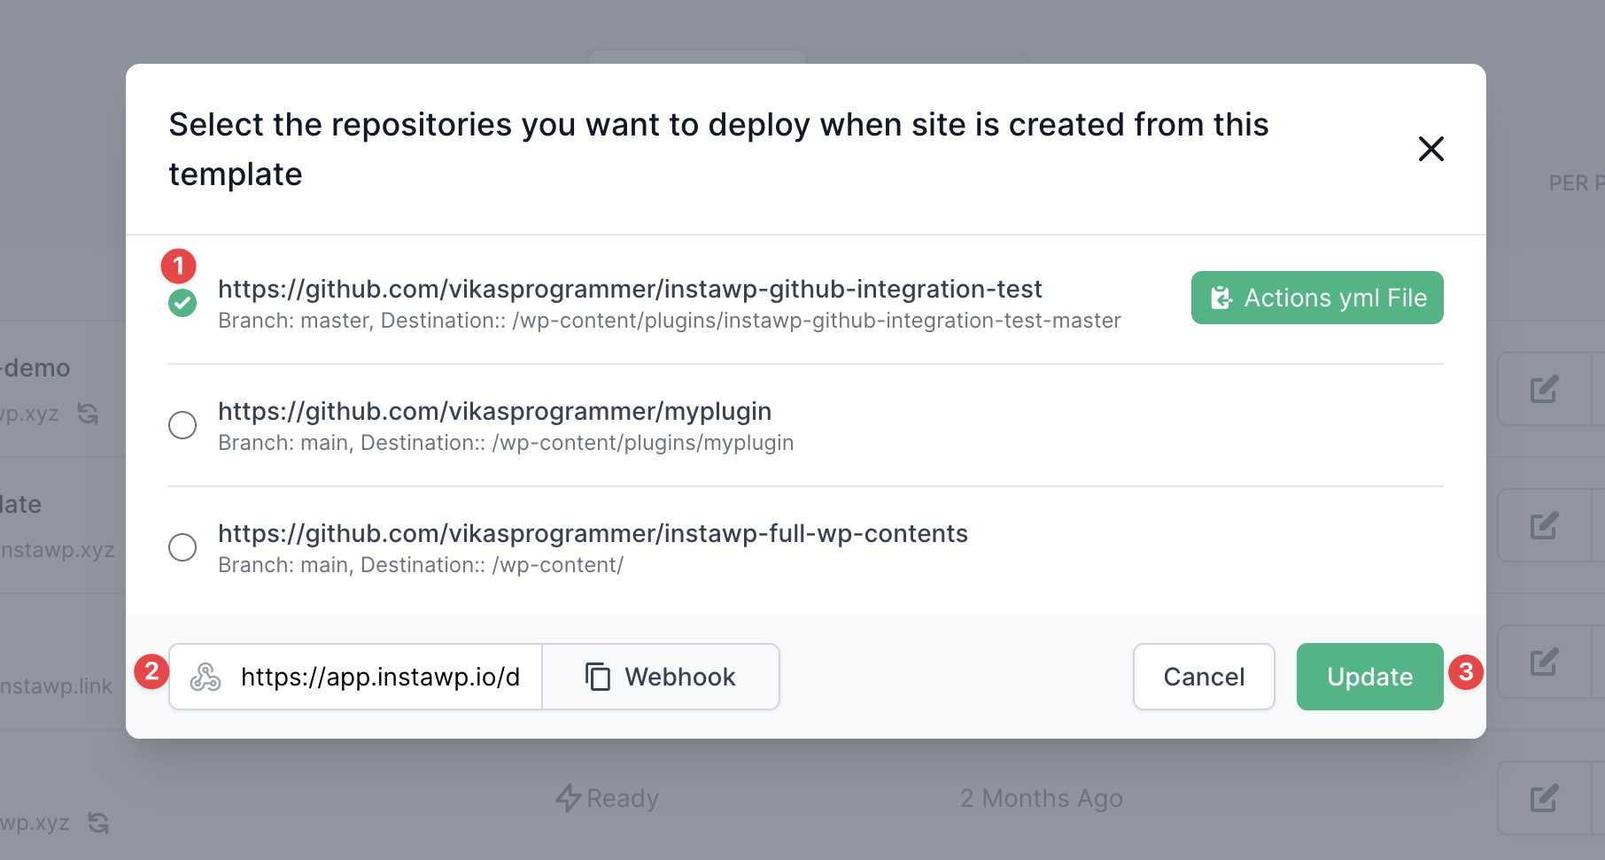Click the edit icon in the -demo row
1605x860 pixels.
(x=1544, y=390)
